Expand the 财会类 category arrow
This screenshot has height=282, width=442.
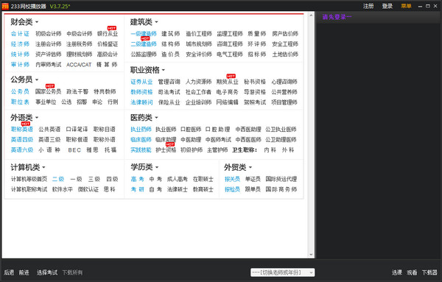(37, 22)
